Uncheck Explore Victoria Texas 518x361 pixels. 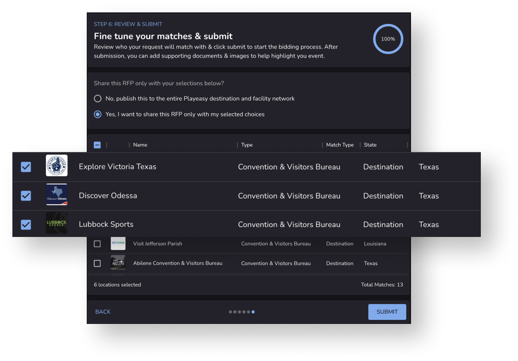coord(26,167)
